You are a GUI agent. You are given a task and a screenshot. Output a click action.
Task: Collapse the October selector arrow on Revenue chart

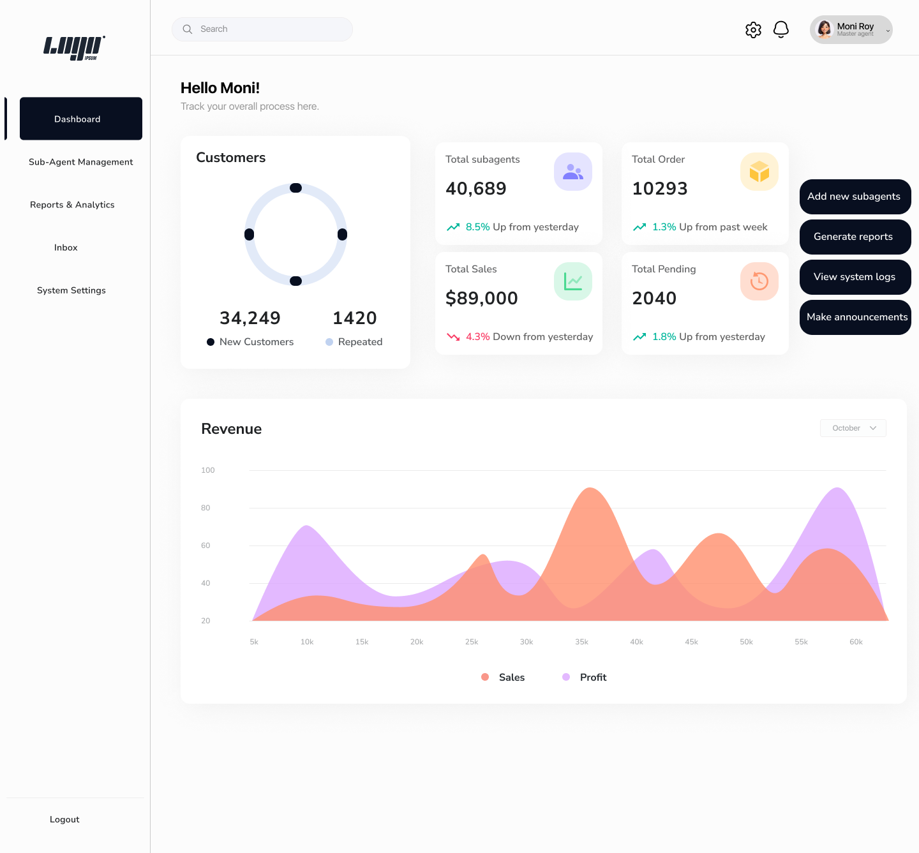click(873, 427)
